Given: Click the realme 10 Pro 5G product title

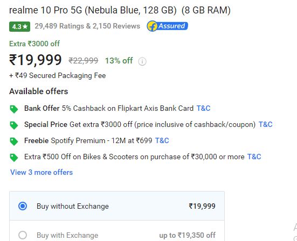Looking at the screenshot, I should pos(120,10).
